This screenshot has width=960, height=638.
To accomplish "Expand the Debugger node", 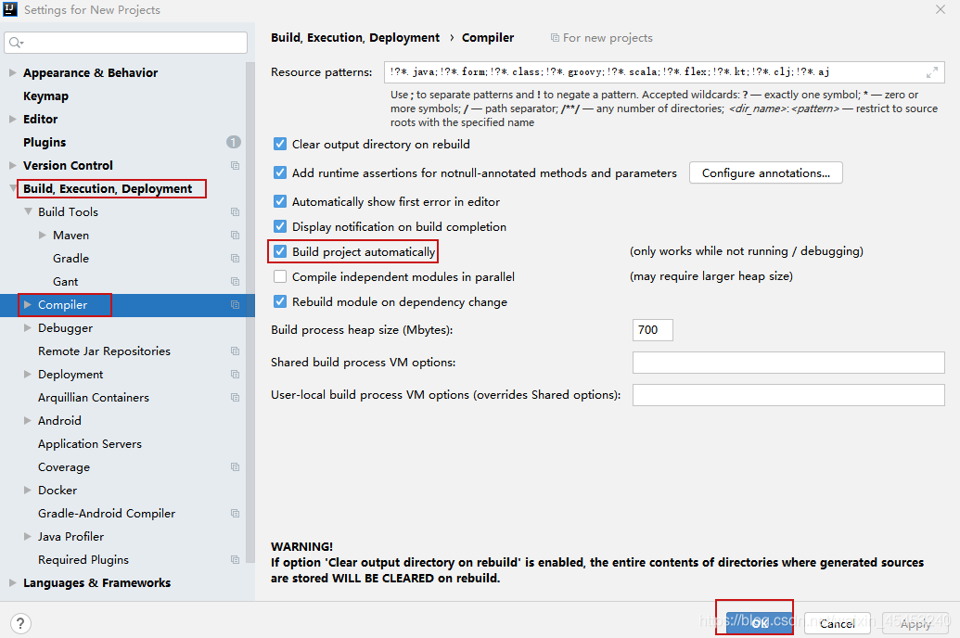I will point(27,327).
